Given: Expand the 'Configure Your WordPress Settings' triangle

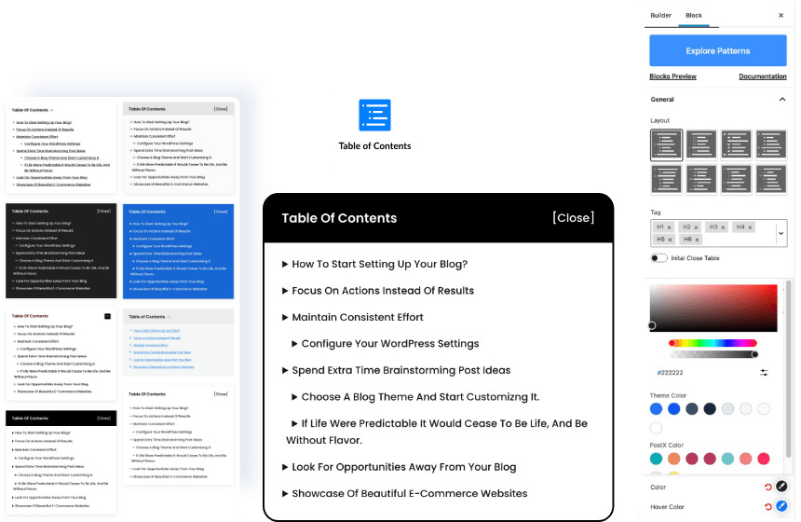Looking at the screenshot, I should (x=294, y=344).
